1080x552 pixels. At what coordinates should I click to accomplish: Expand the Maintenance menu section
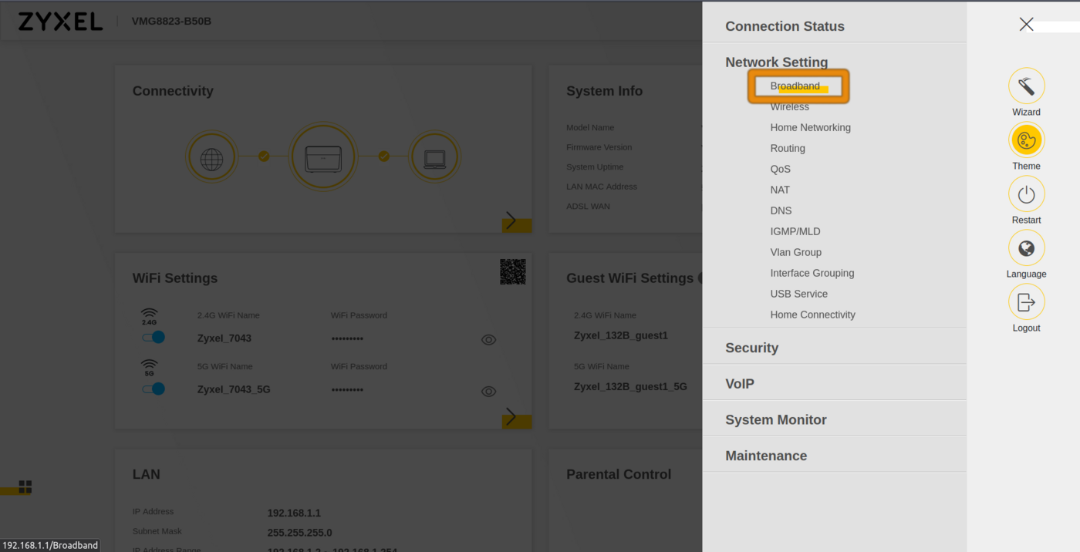pos(765,456)
